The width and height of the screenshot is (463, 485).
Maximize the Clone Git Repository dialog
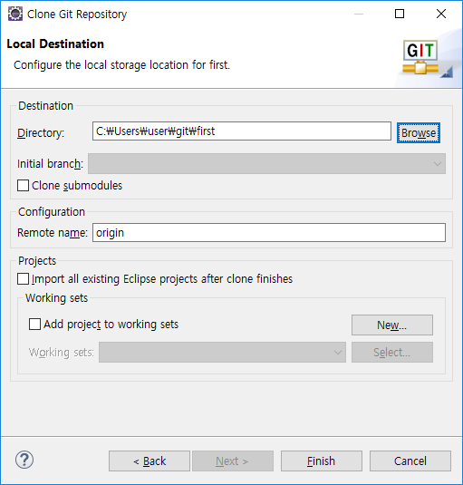400,14
